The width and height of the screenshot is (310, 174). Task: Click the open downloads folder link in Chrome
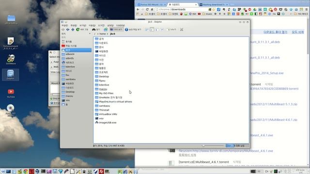(x=276, y=32)
